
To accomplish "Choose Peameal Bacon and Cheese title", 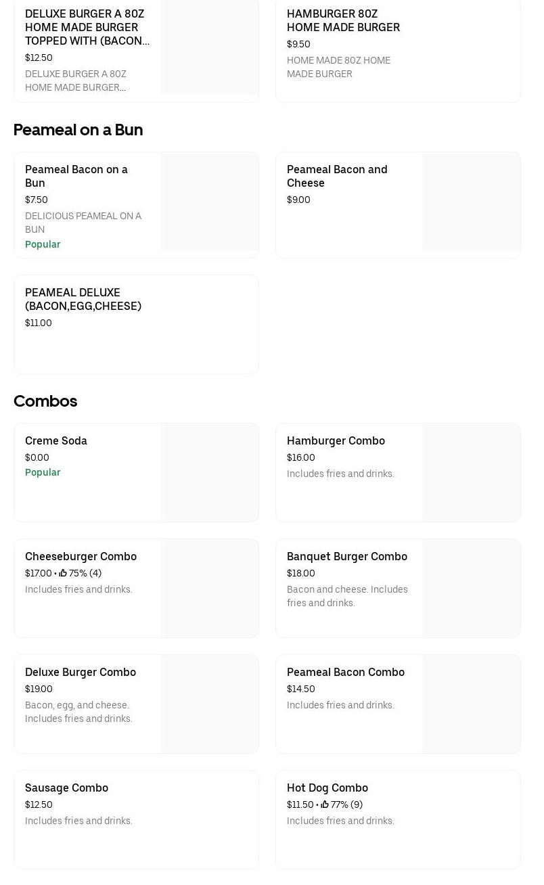I will click(x=337, y=176).
